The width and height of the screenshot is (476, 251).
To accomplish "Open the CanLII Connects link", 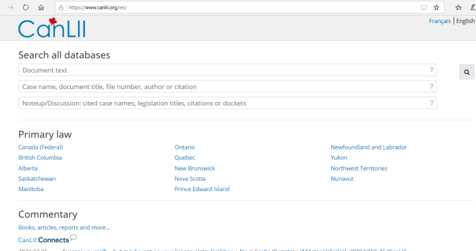I will coord(44,239).
